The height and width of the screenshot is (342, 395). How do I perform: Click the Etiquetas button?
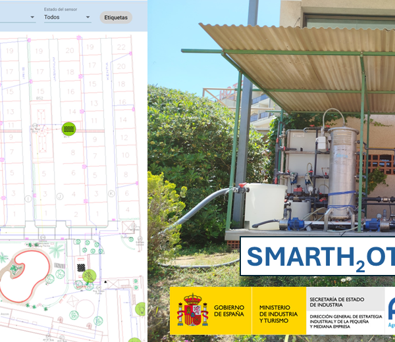116,17
